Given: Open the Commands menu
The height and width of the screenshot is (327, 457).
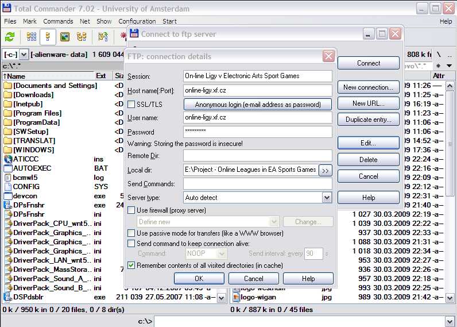Looking at the screenshot, I should [58, 21].
